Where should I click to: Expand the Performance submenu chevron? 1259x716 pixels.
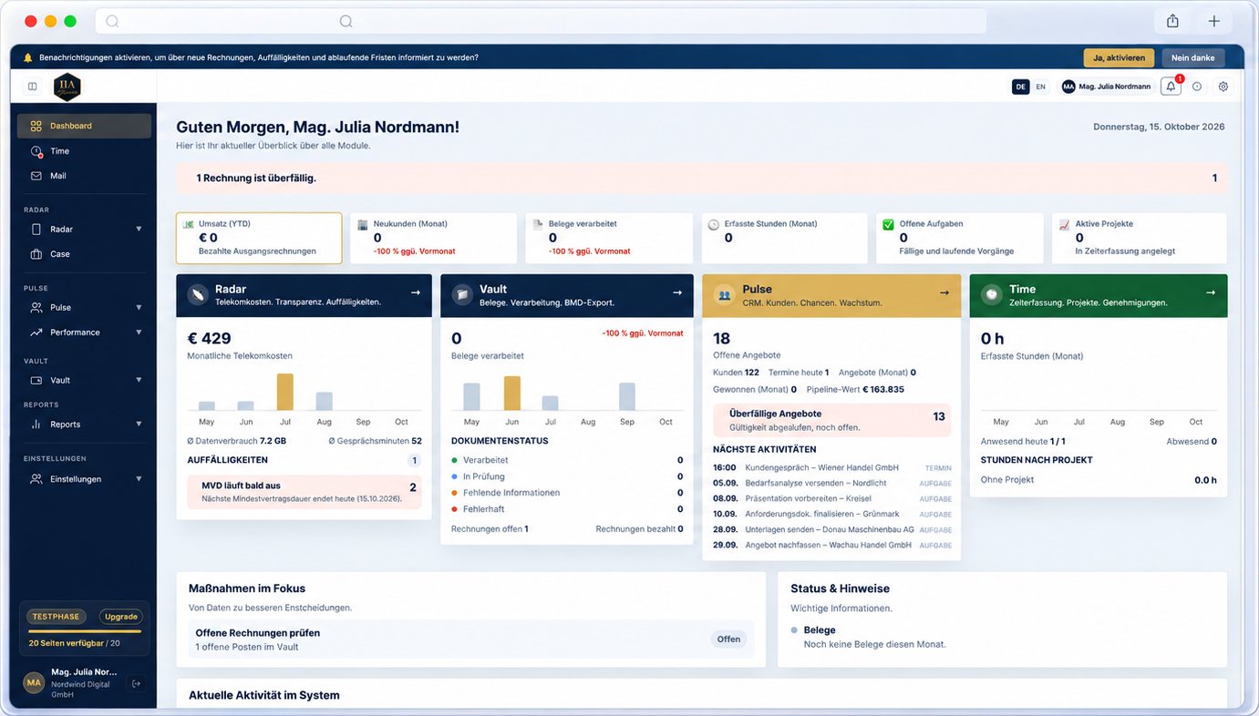click(139, 332)
